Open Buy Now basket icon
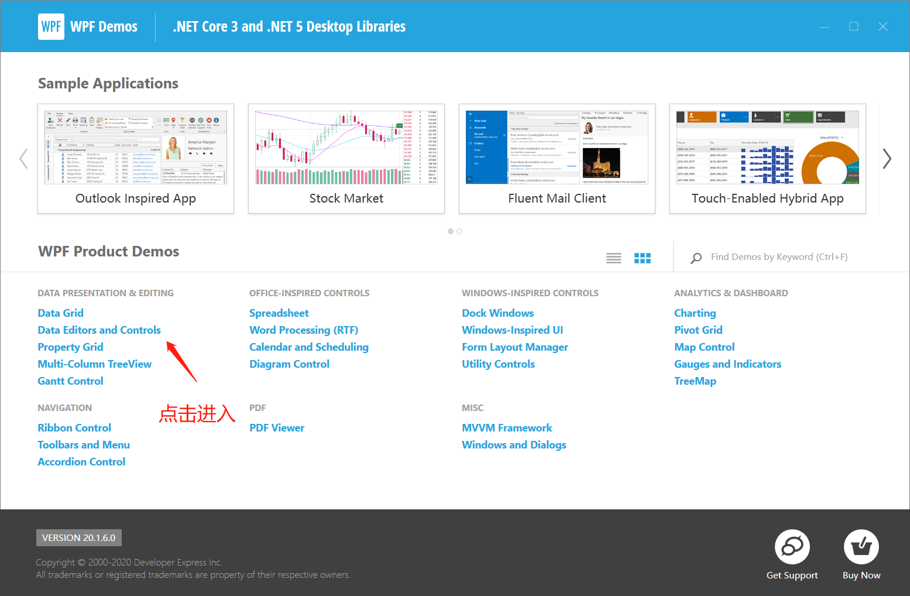The height and width of the screenshot is (596, 910). coord(861,547)
